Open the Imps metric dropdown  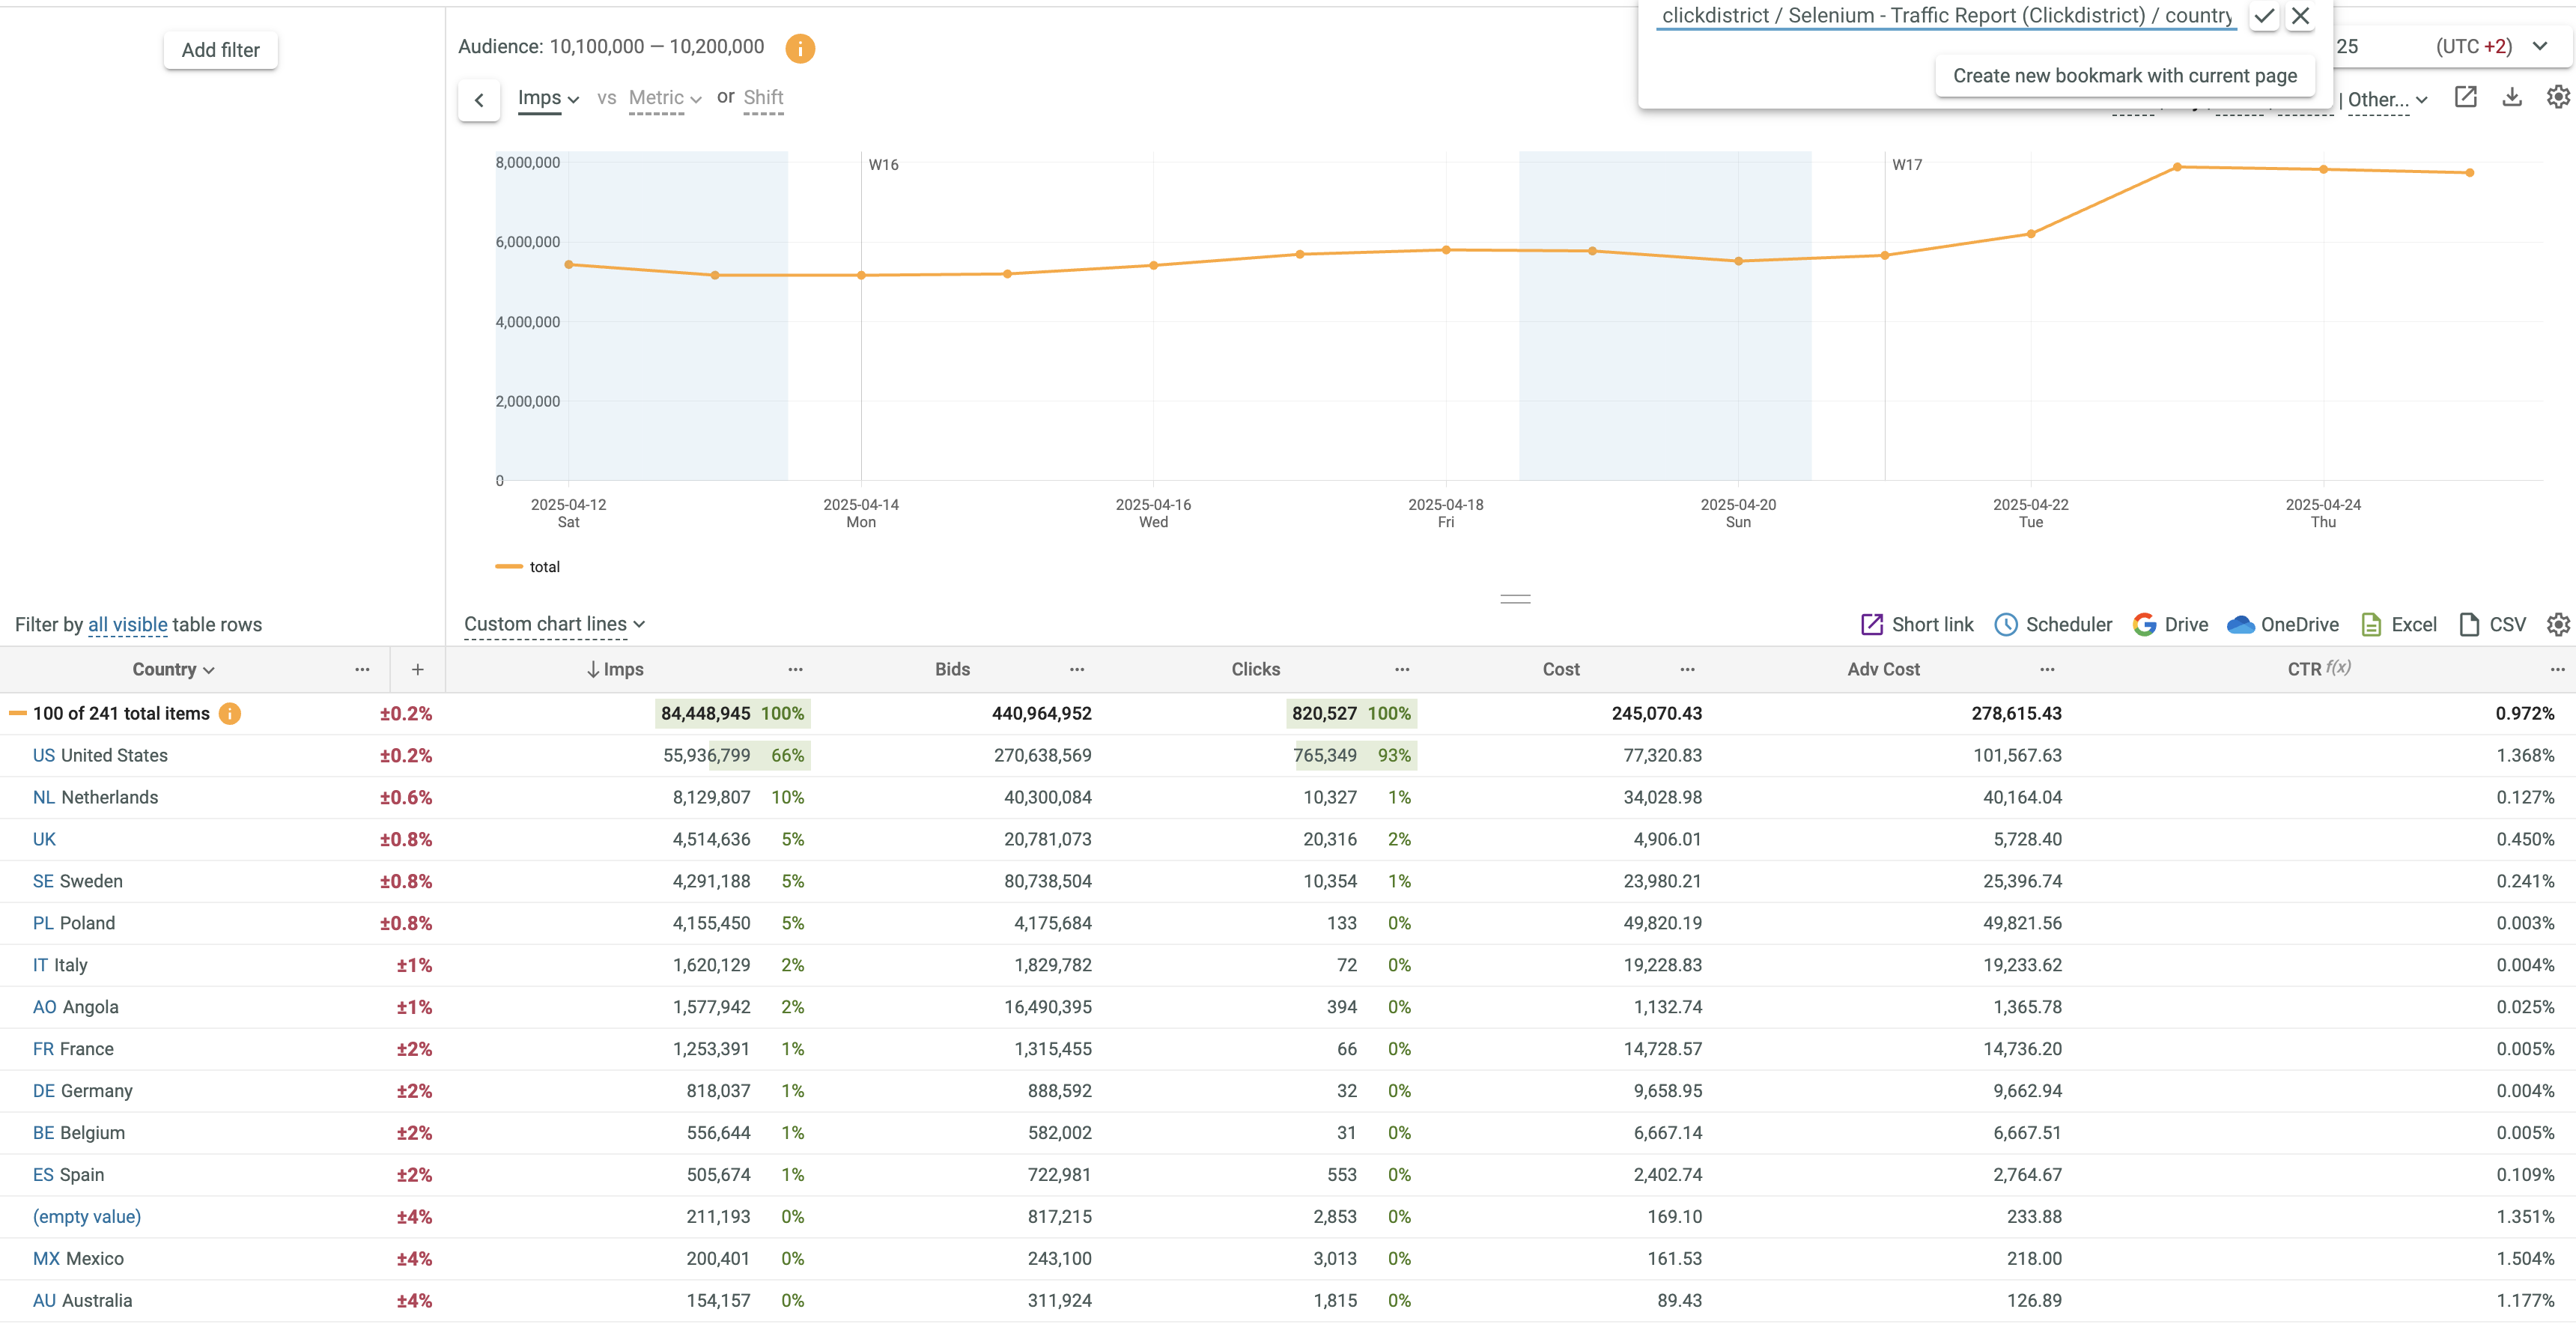coord(548,98)
